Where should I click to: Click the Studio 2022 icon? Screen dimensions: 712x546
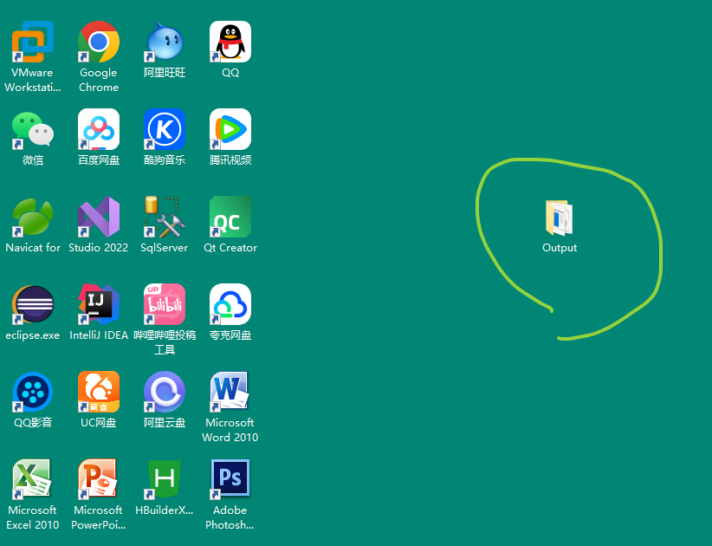[x=99, y=218]
